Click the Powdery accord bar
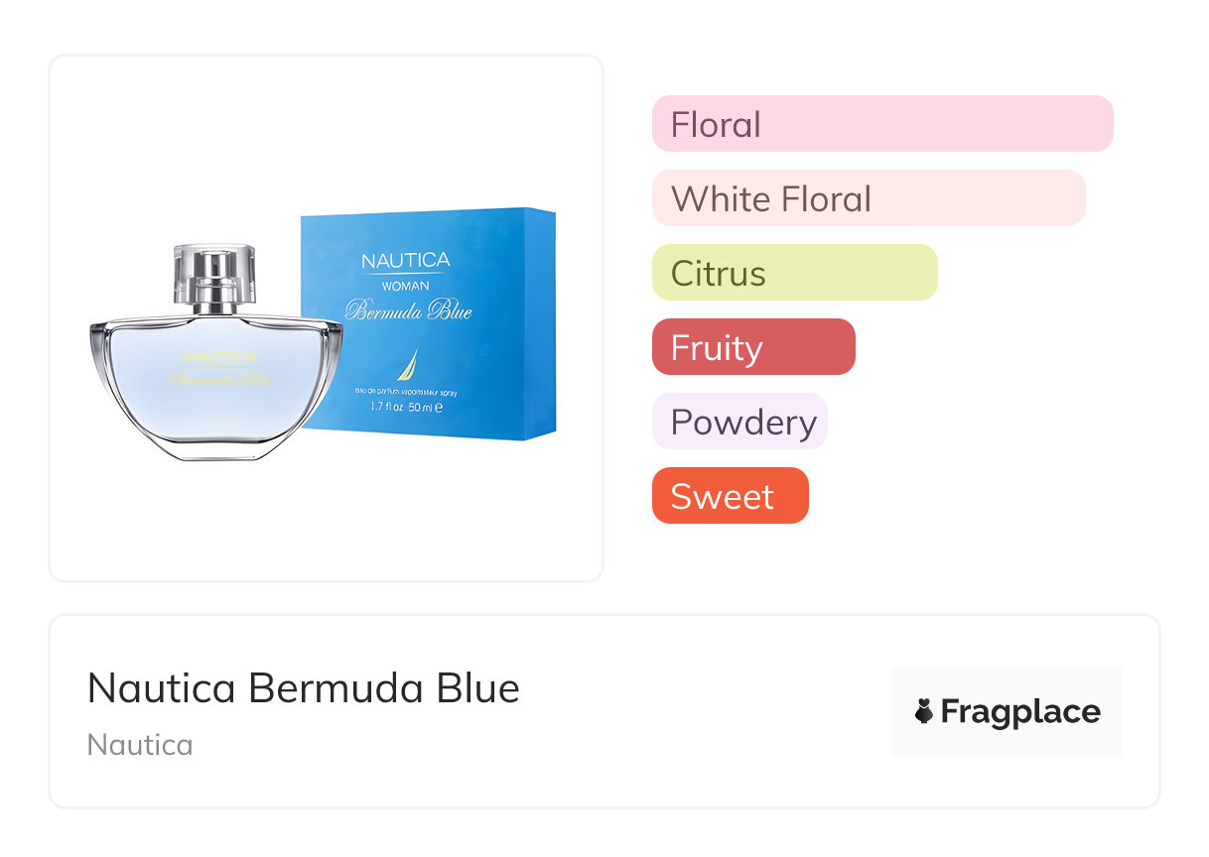 tap(739, 422)
